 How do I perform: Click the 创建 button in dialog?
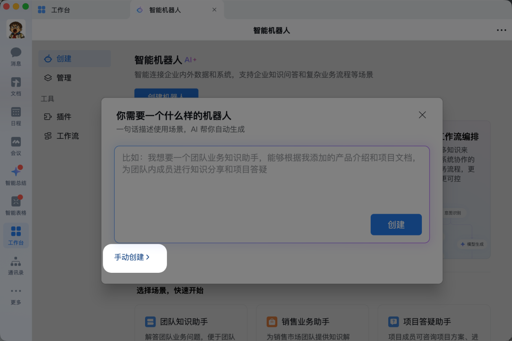point(396,224)
